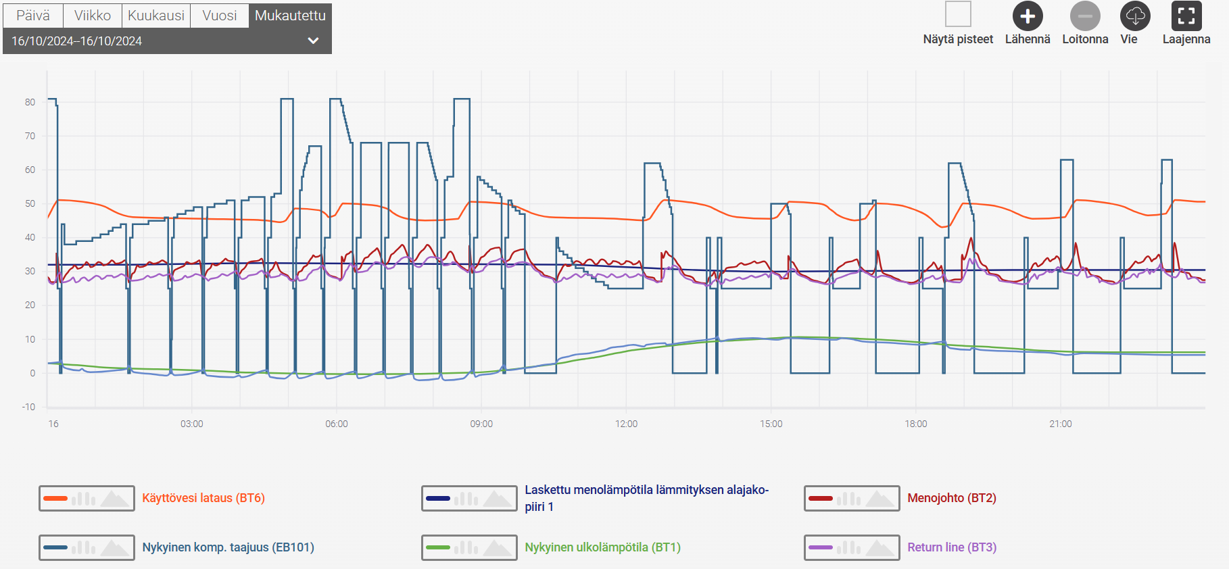This screenshot has width=1229, height=569.
Task: Click the Näytä pisteet label text
Action: point(958,39)
